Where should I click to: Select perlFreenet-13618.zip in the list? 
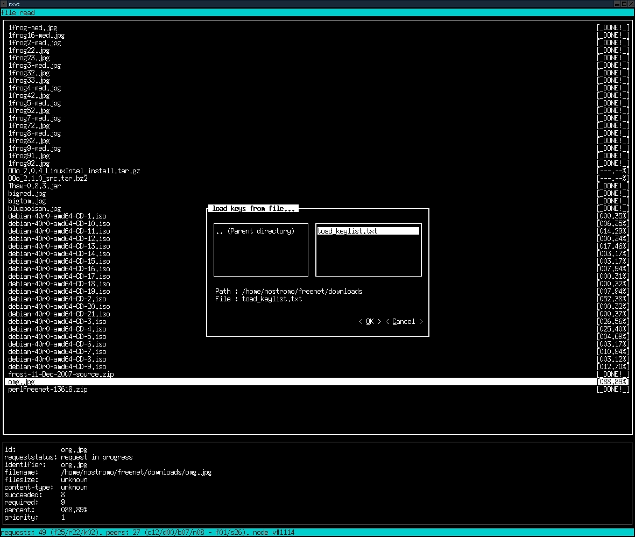tap(48, 390)
